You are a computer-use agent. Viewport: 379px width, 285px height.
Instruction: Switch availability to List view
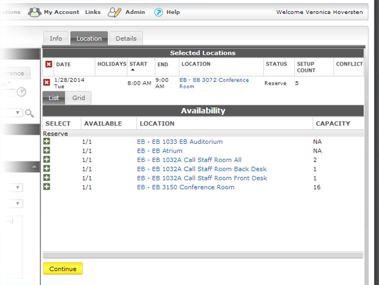click(x=54, y=98)
